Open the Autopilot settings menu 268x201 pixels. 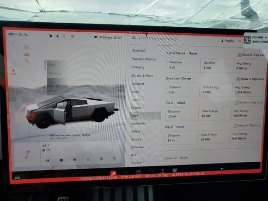[x=138, y=84]
